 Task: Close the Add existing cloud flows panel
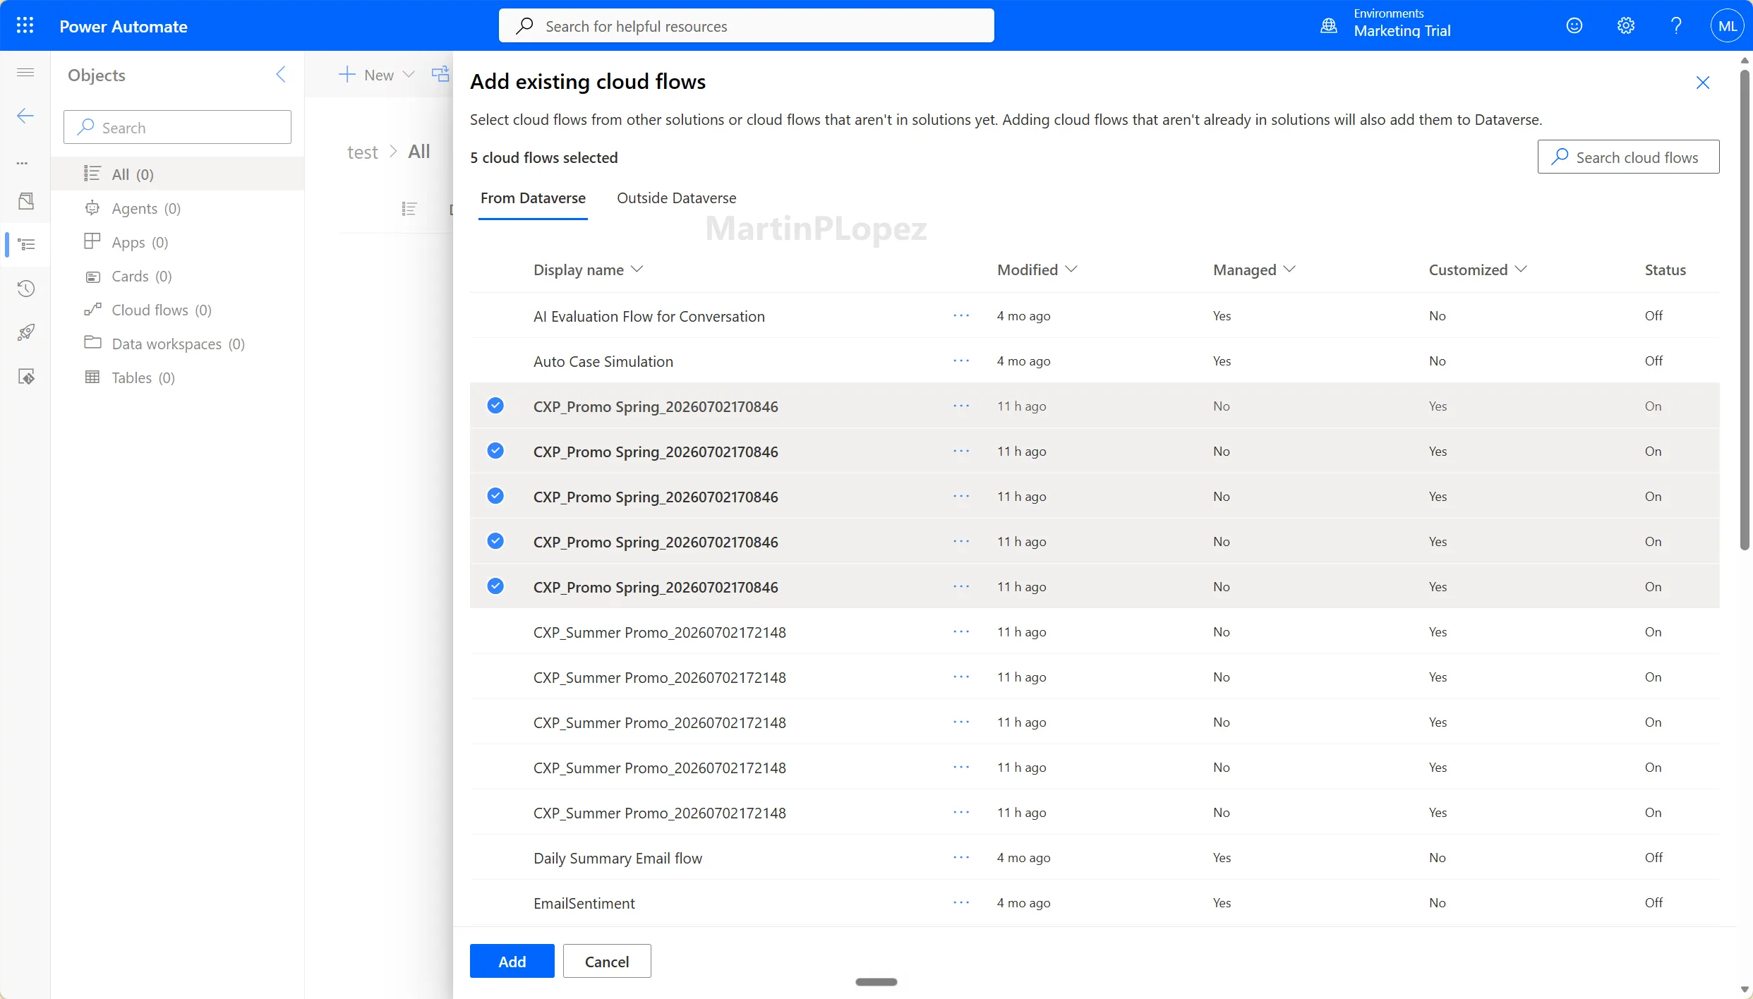[x=1703, y=83]
